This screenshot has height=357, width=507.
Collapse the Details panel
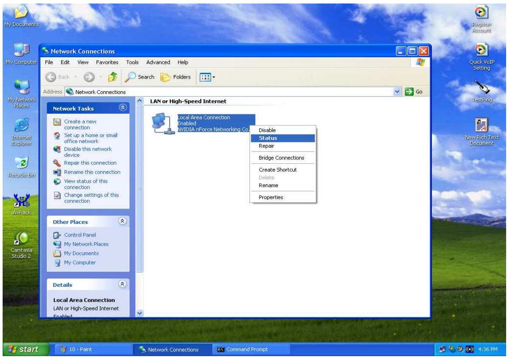(123, 284)
